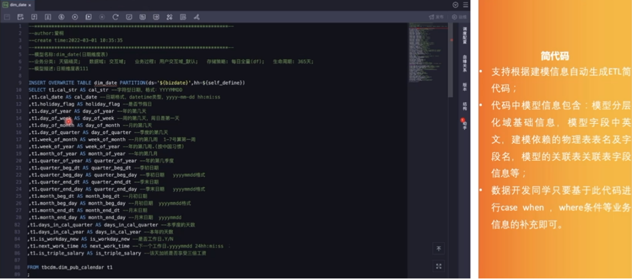Click the t1.month_of_year code line
Viewport: 632px width, 279px height.
click(x=93, y=154)
